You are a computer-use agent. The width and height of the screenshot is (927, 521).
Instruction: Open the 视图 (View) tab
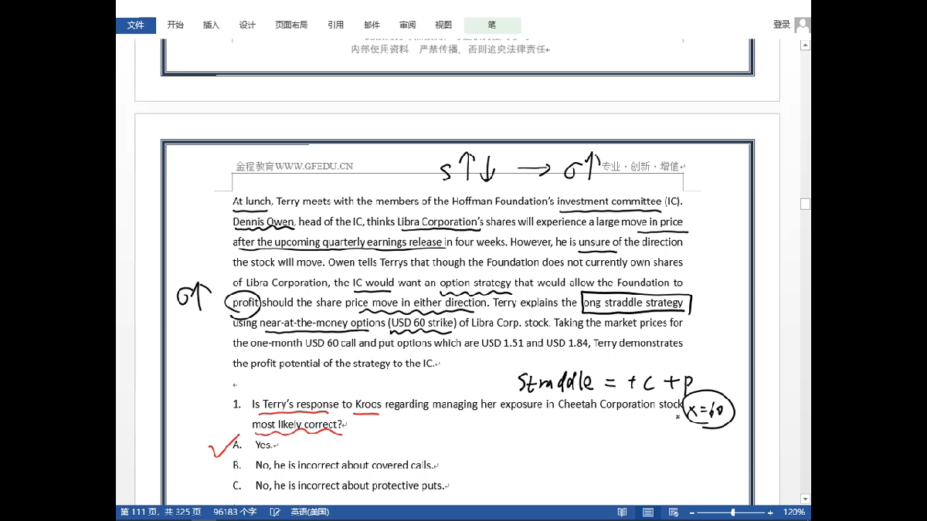click(443, 25)
